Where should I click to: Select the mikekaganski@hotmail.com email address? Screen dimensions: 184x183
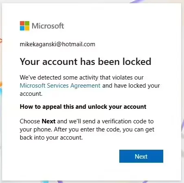point(57,44)
